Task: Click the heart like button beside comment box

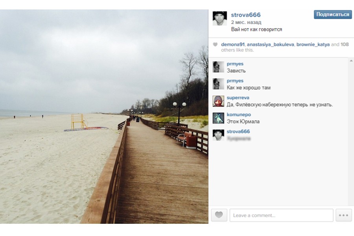Action: point(219,215)
